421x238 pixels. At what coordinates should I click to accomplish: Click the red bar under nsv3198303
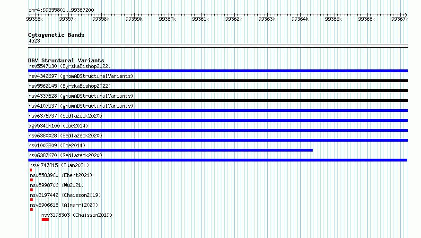tap(45, 220)
